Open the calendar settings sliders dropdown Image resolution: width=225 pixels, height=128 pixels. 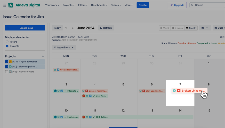click(x=205, y=28)
